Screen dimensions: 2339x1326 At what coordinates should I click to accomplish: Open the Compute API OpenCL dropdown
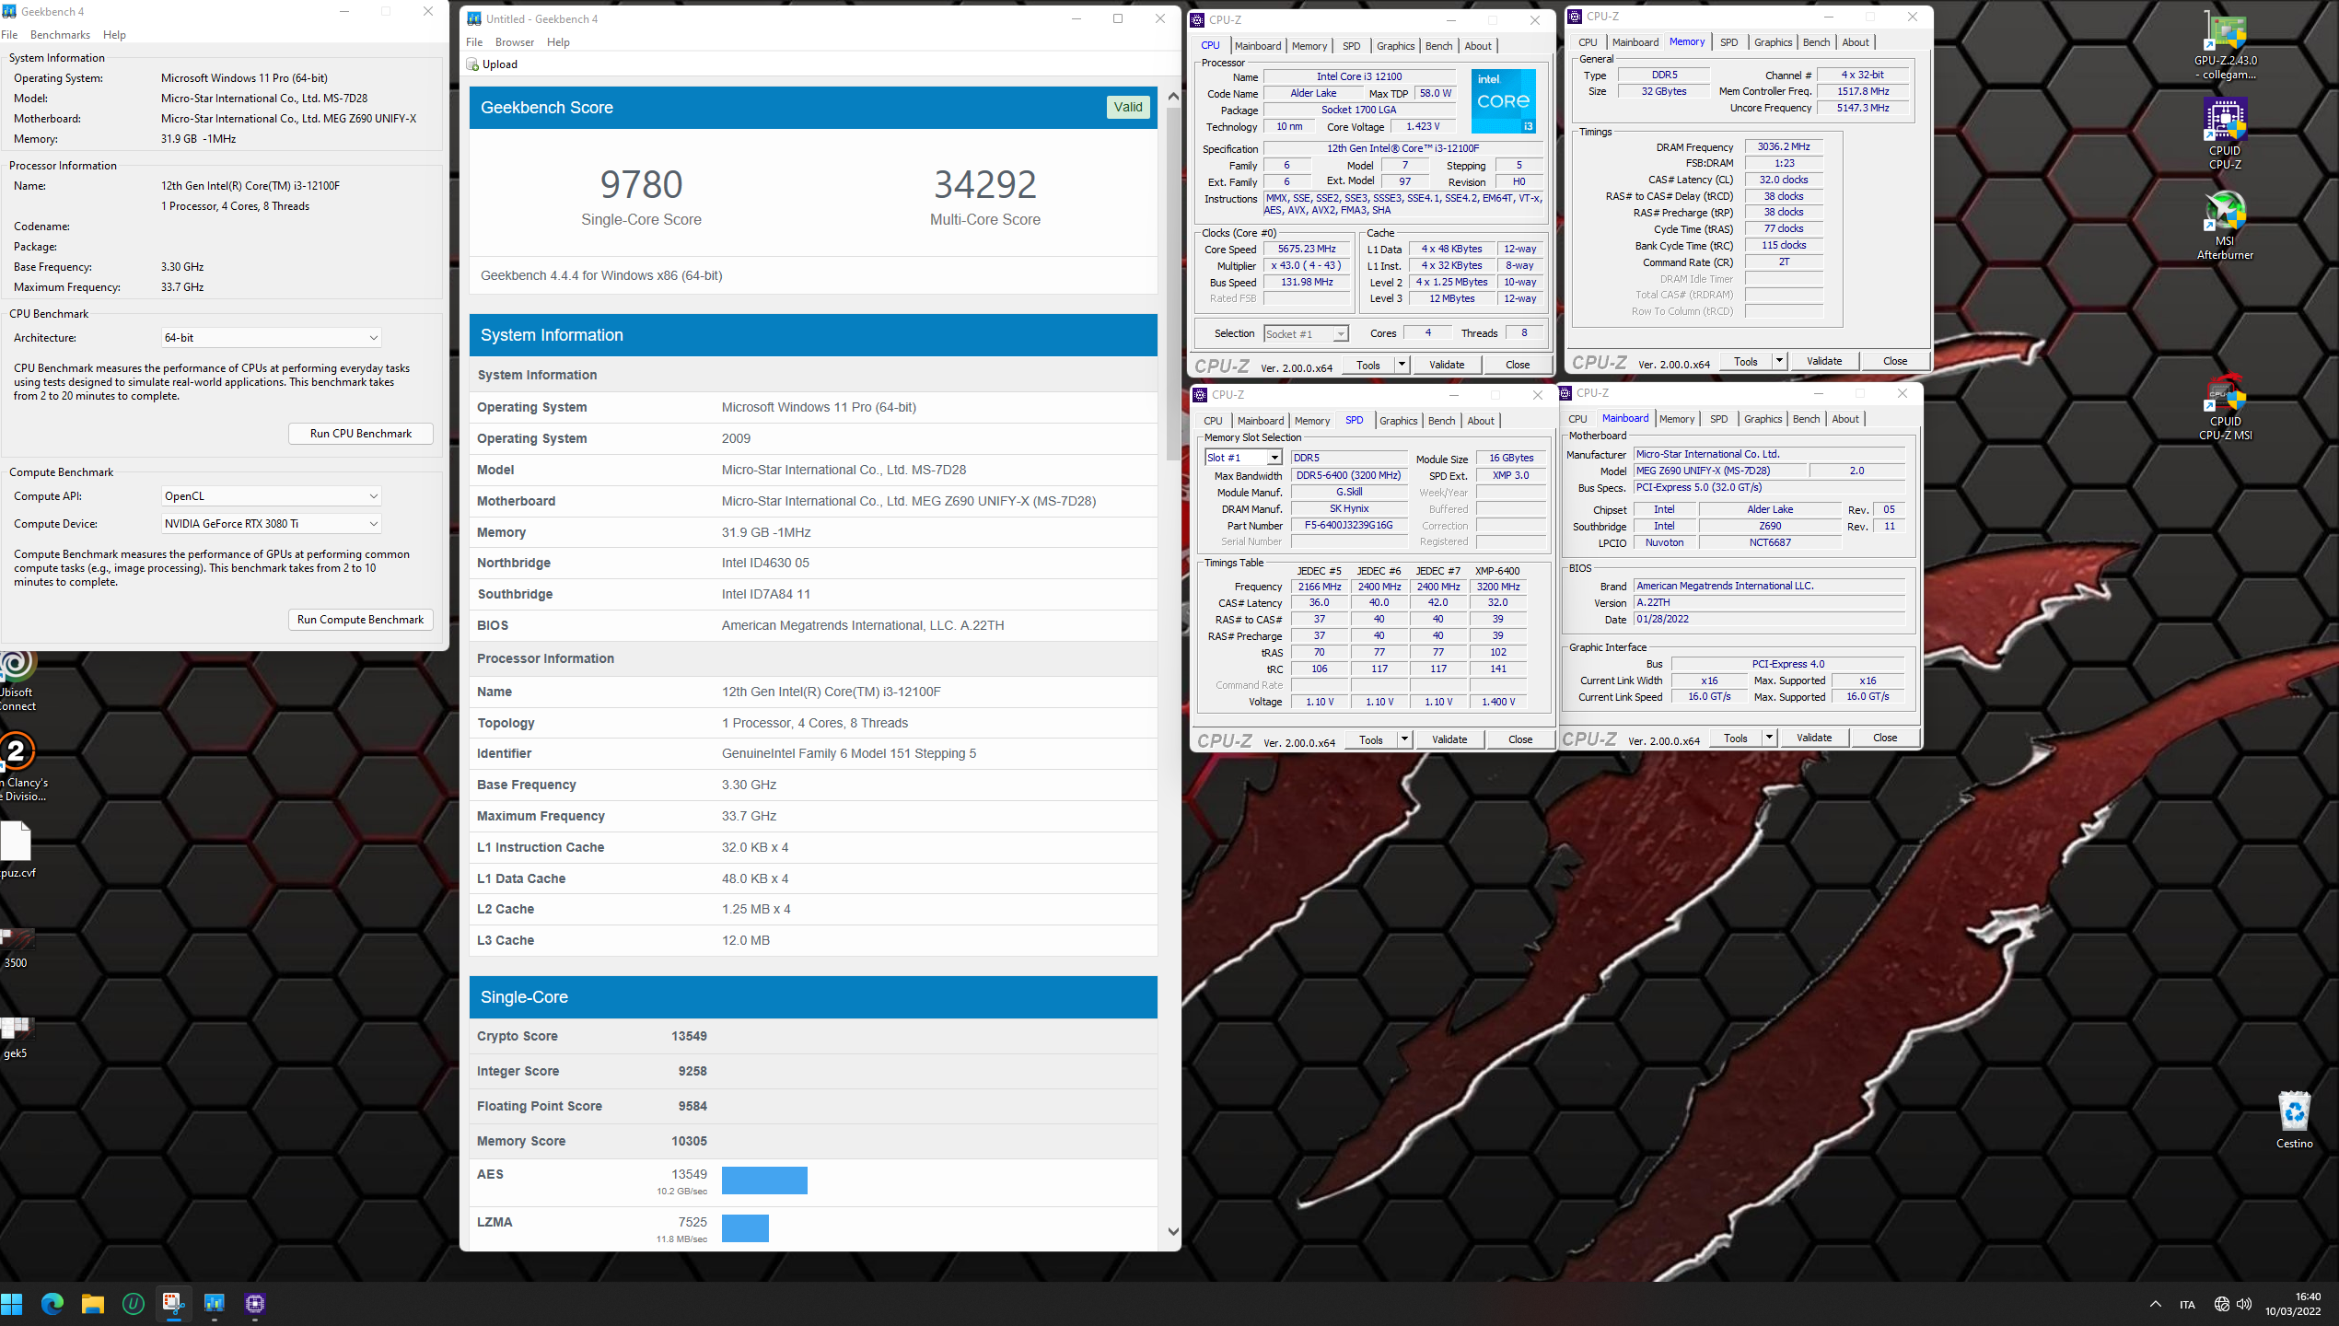271,496
